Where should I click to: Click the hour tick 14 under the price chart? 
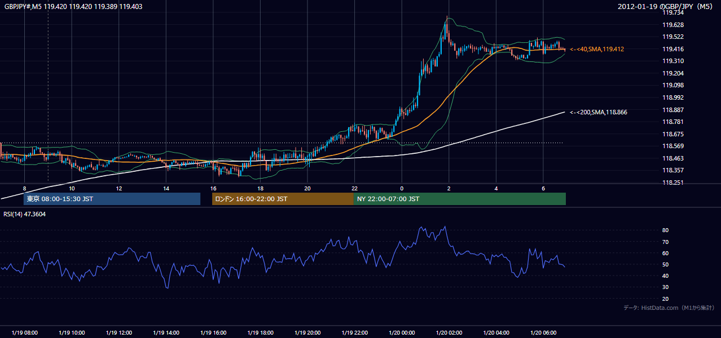pyautogui.click(x=166, y=188)
